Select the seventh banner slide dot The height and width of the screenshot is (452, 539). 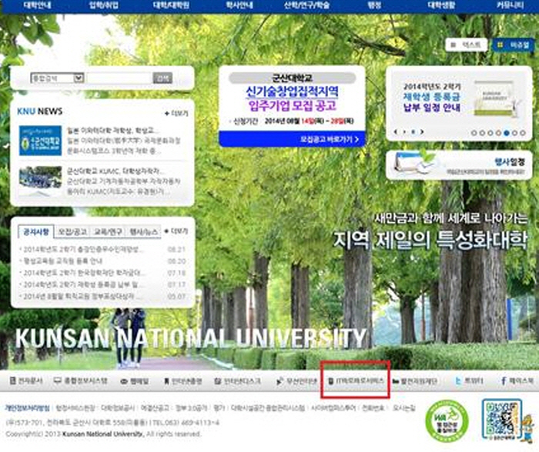click(523, 133)
